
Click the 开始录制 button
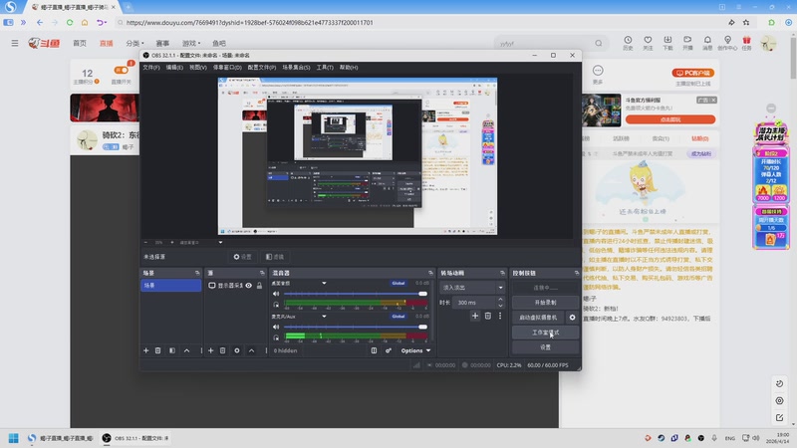544,302
